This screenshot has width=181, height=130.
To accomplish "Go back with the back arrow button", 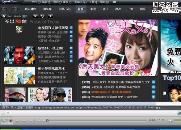I will 4,9.
